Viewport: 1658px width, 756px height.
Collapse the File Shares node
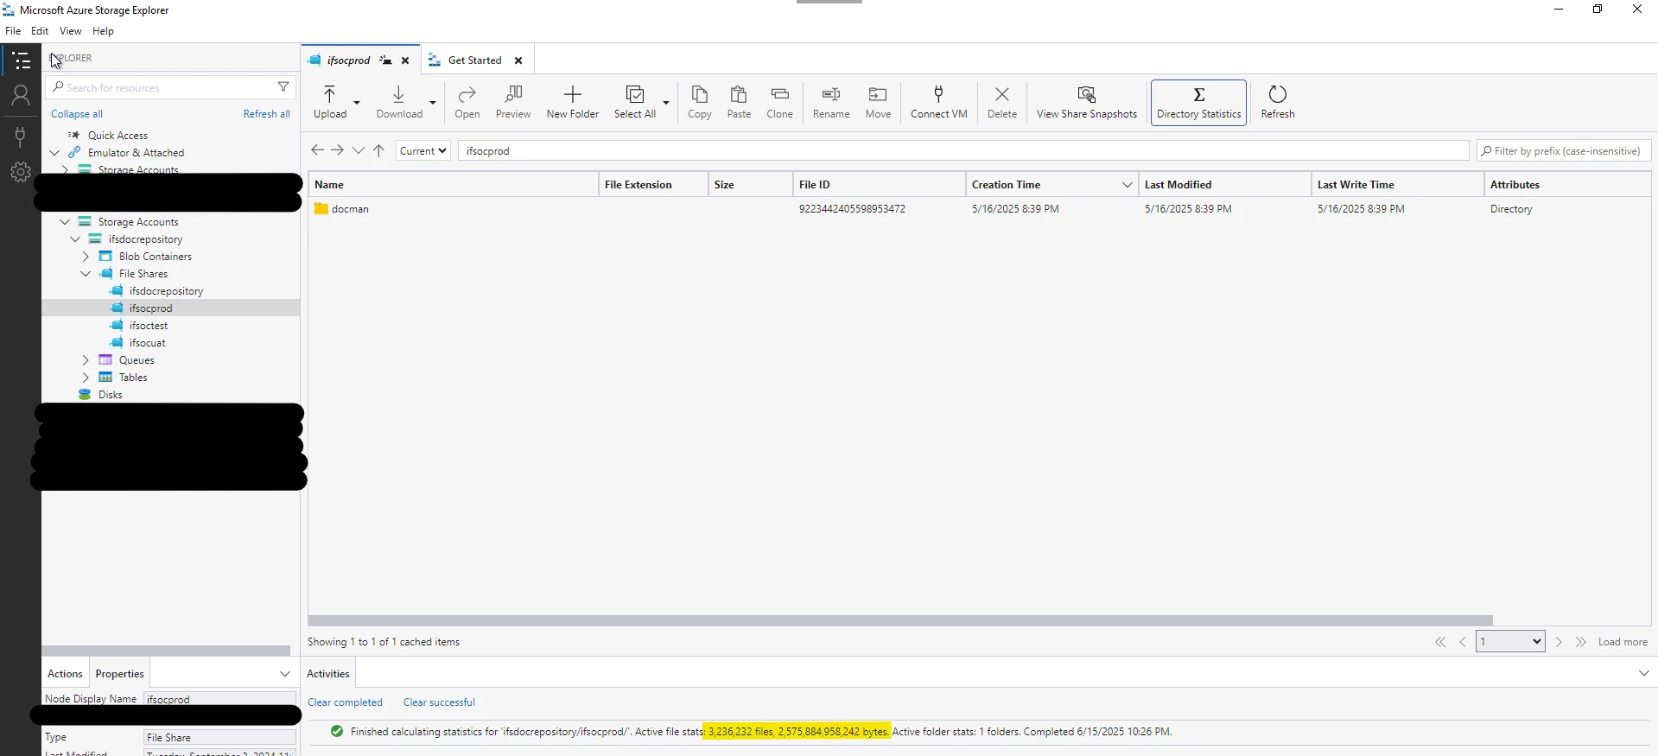(x=86, y=274)
